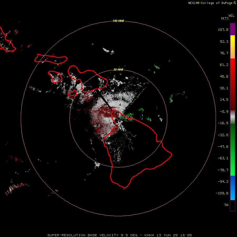Image resolution: width=237 pixels, height=237 pixels.
Task: Click the small logo icon after DuPage
Action: 235,3
